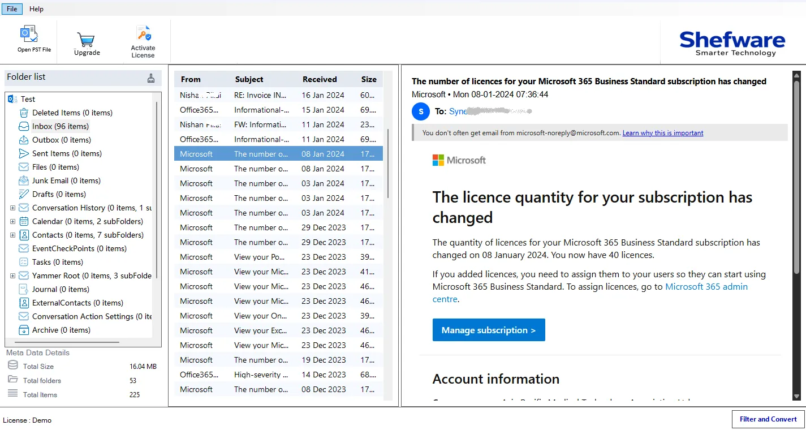The width and height of the screenshot is (806, 430).
Task: Click Learn why this is important link
Action: point(663,133)
